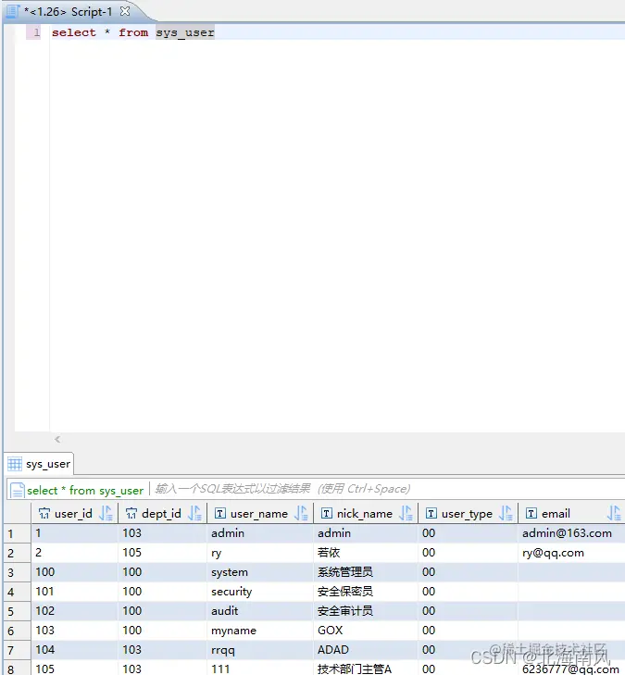The image size is (625, 675).
Task: Click the email column header
Action: click(571, 513)
